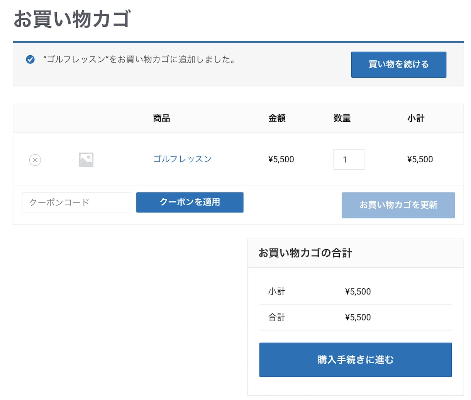Click the blue checkmark success icon
471x400 pixels.
tap(30, 60)
